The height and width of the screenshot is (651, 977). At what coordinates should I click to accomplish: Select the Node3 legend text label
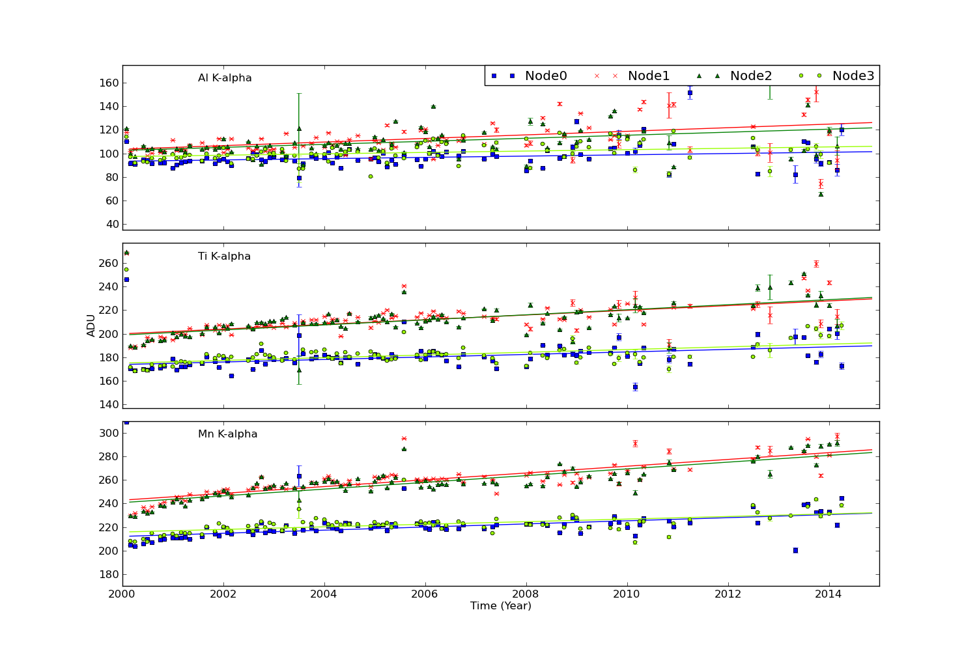pos(853,76)
